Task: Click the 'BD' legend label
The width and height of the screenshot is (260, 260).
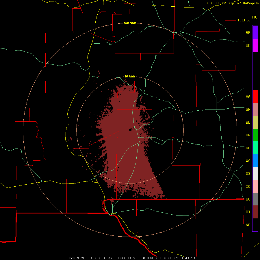Action: tap(248, 122)
